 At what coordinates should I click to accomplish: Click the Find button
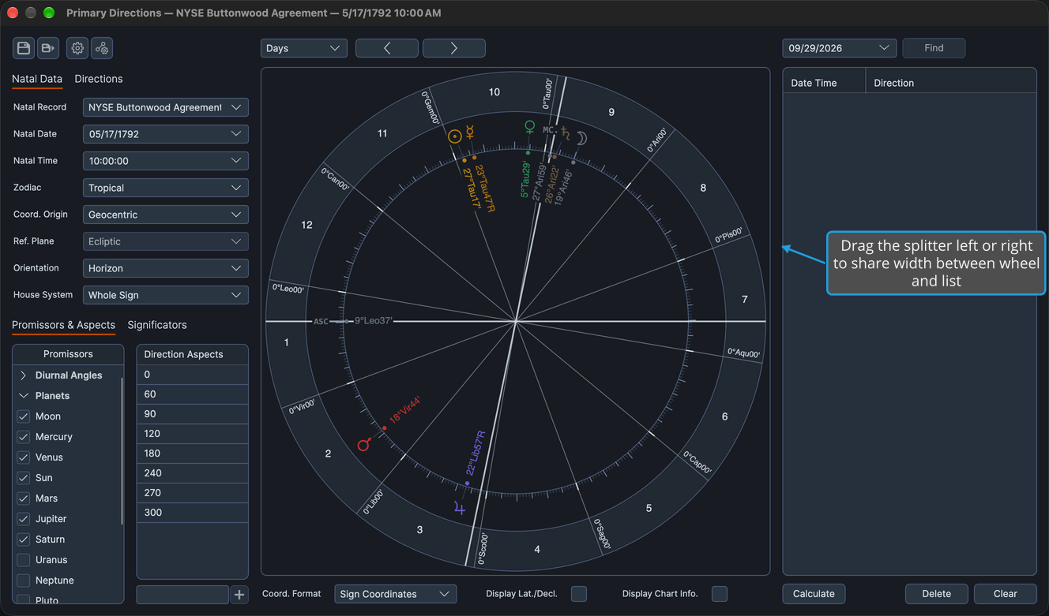click(934, 48)
